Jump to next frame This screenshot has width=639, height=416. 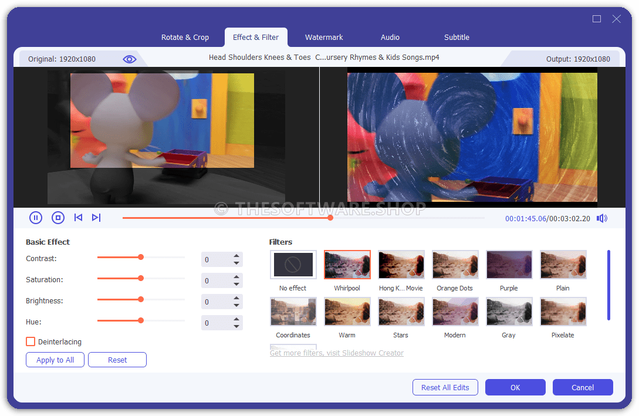[x=96, y=218]
